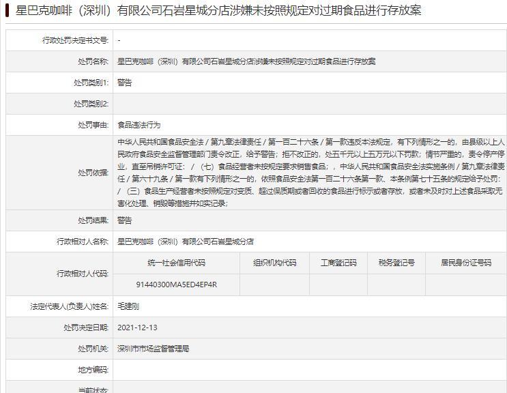The height and width of the screenshot is (393, 507).
Task: Click the 深圳市市场监督管理局 value
Action: (154, 349)
